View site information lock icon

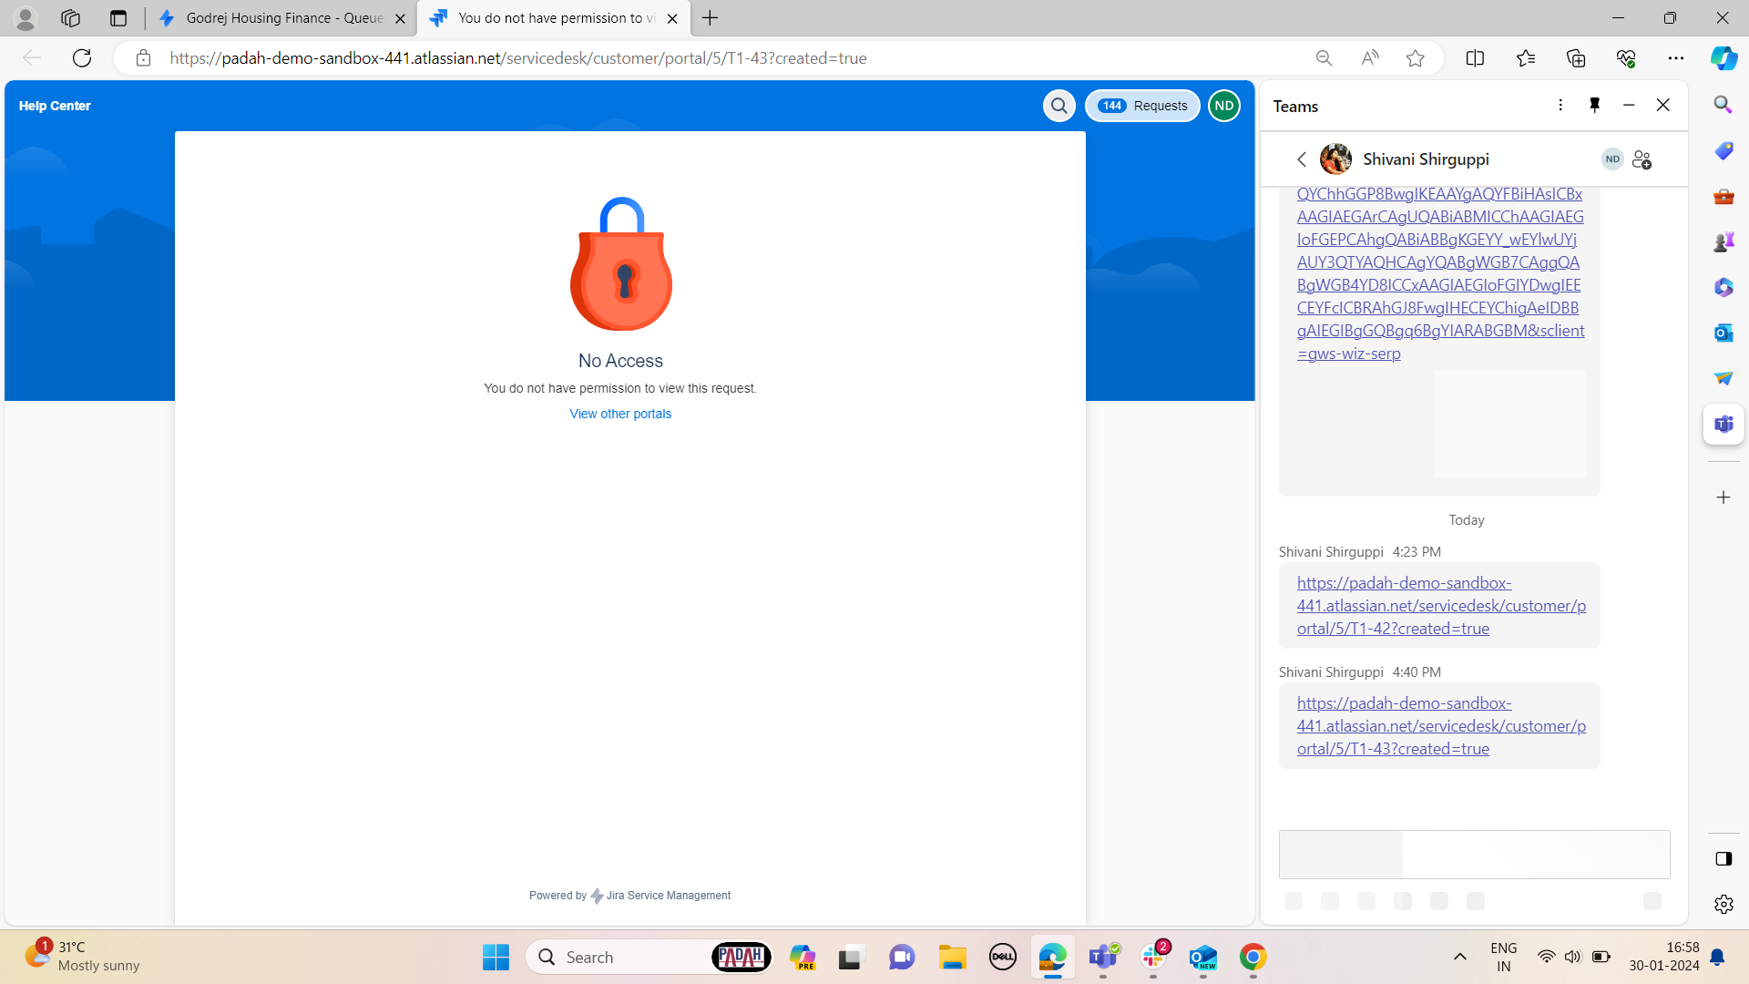coord(143,58)
